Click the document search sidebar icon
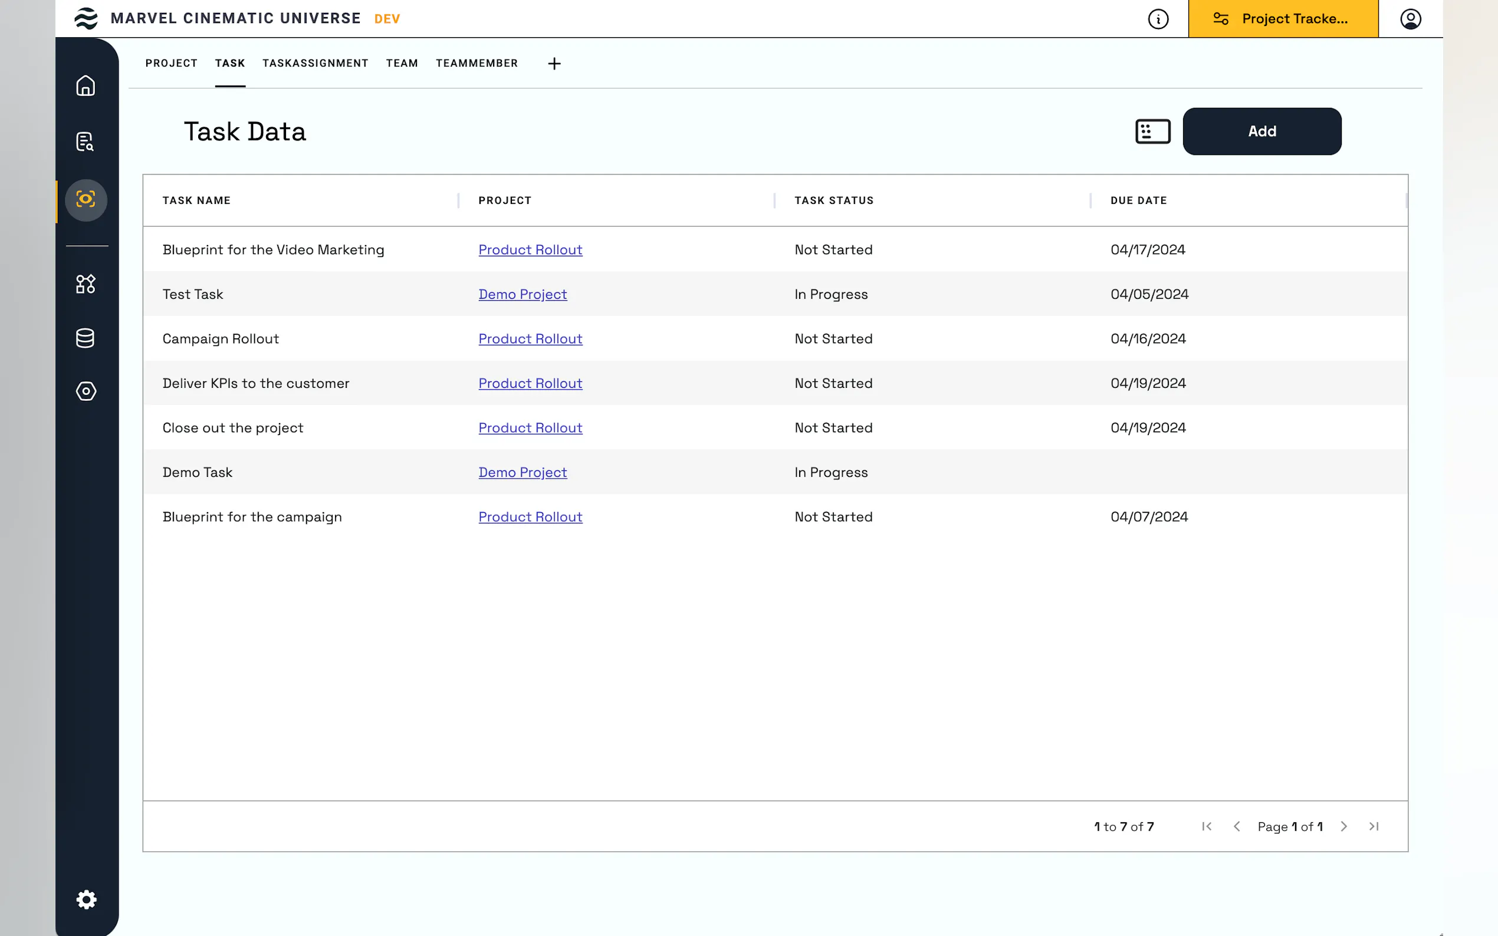The image size is (1498, 936). pos(86,142)
